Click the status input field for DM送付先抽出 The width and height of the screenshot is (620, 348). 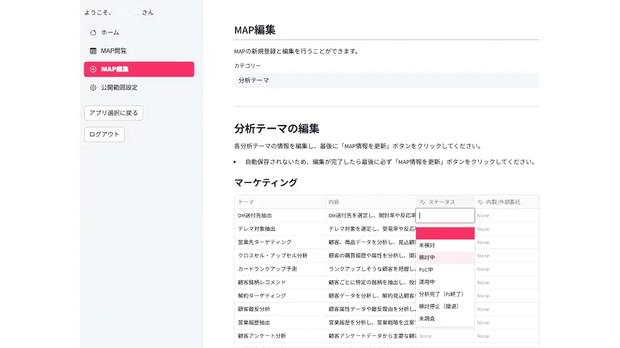click(445, 216)
